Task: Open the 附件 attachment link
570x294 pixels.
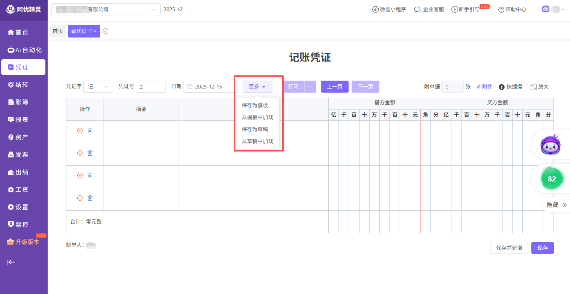Action: point(484,87)
